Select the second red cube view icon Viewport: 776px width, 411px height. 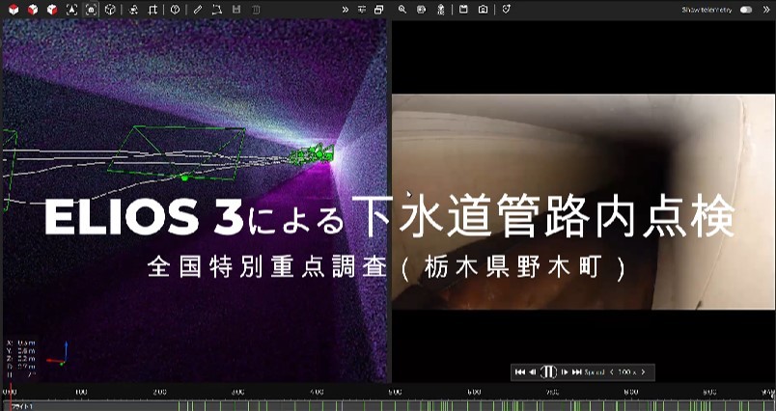[33, 10]
